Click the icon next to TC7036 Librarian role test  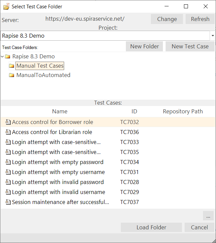point(8,132)
